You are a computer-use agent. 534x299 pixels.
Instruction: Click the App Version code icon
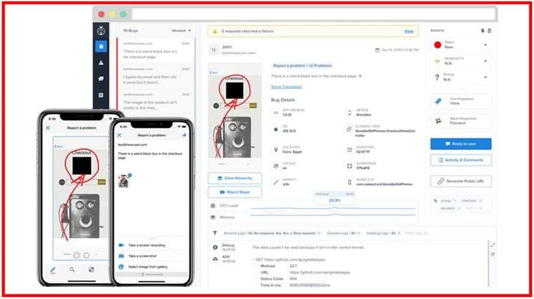pyautogui.click(x=276, y=113)
